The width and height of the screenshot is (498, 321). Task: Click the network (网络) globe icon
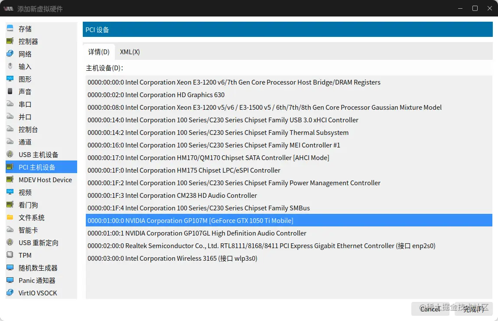click(x=10, y=54)
